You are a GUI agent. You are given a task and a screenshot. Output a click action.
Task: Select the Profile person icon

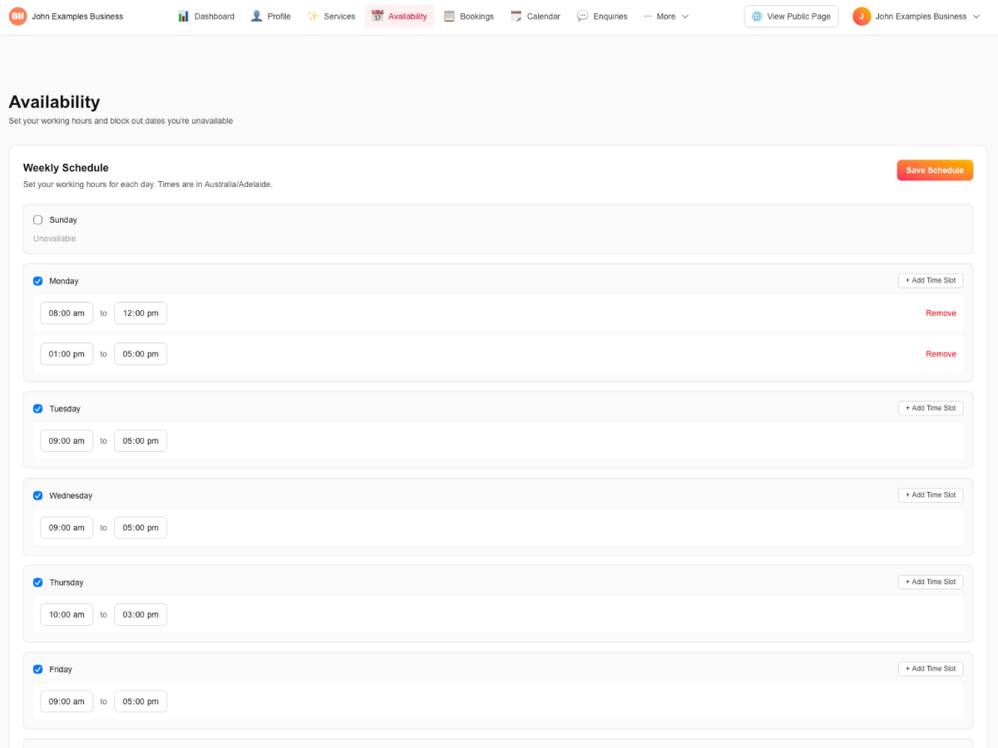tap(256, 15)
